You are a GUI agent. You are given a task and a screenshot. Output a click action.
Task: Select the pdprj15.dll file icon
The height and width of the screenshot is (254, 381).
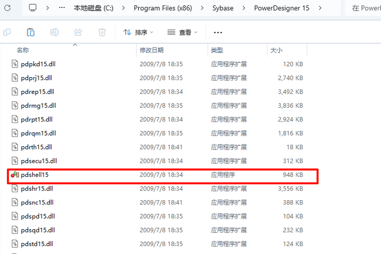point(15,78)
